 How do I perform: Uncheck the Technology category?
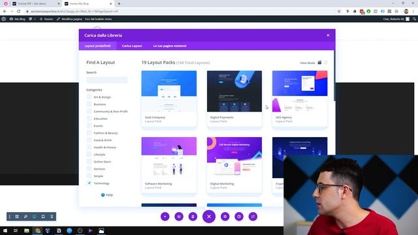tap(89, 183)
